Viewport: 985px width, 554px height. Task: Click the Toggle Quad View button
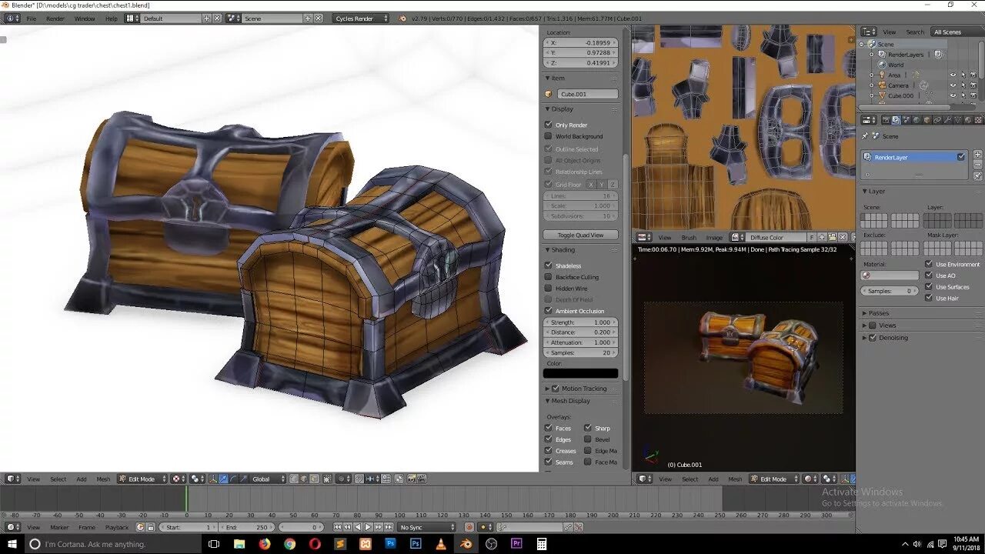[x=580, y=235]
